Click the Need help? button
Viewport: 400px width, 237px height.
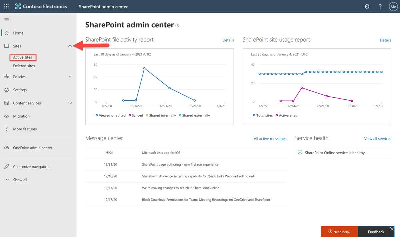(339, 232)
